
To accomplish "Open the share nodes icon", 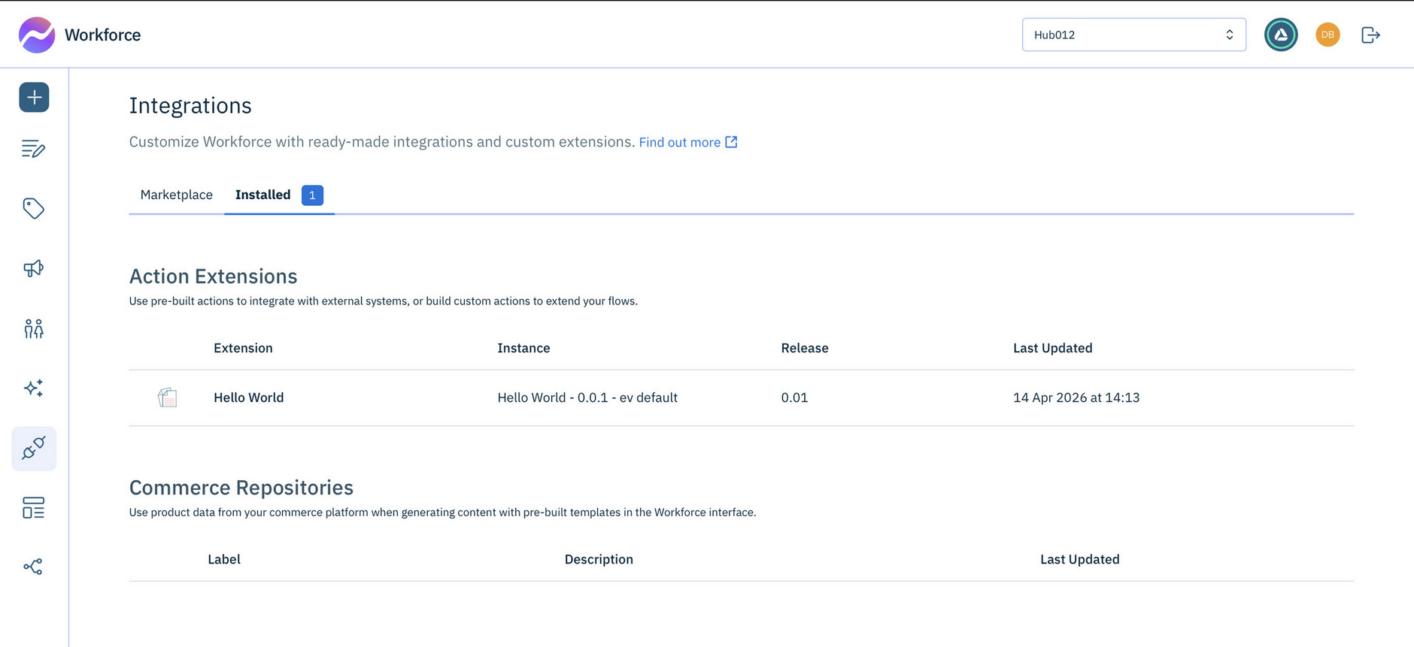I will coord(33,567).
